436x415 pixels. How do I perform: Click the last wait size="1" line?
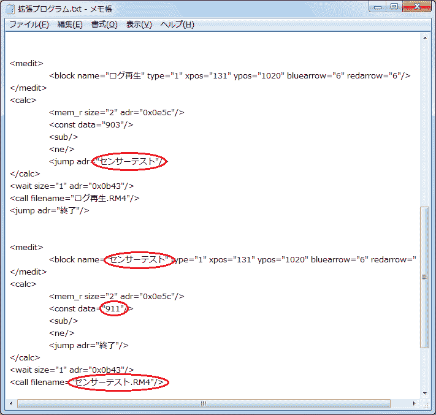[72, 370]
